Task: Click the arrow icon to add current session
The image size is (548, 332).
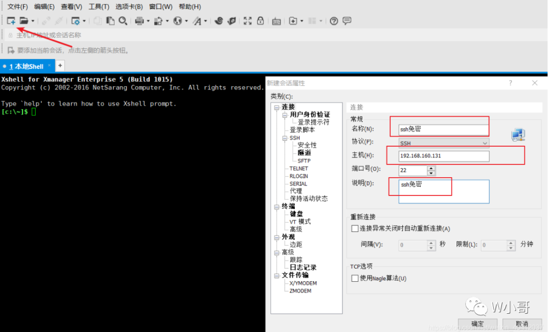Action: [x=11, y=50]
